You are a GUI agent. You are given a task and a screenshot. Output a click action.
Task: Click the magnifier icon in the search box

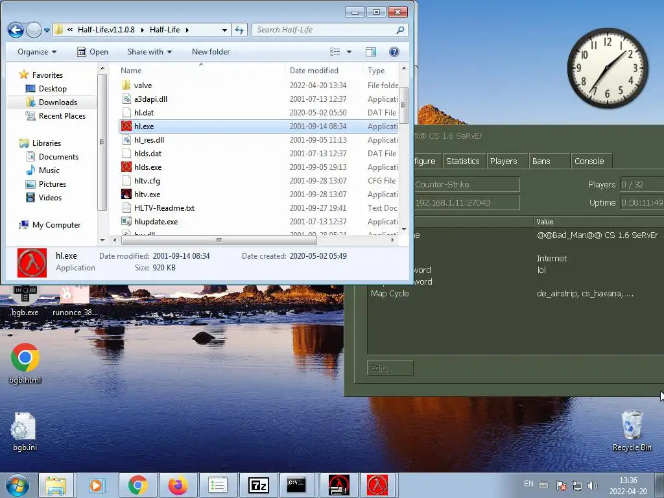coord(400,30)
